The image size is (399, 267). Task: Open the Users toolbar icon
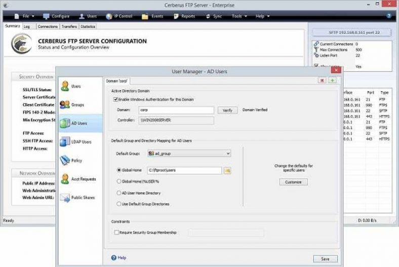click(82, 16)
